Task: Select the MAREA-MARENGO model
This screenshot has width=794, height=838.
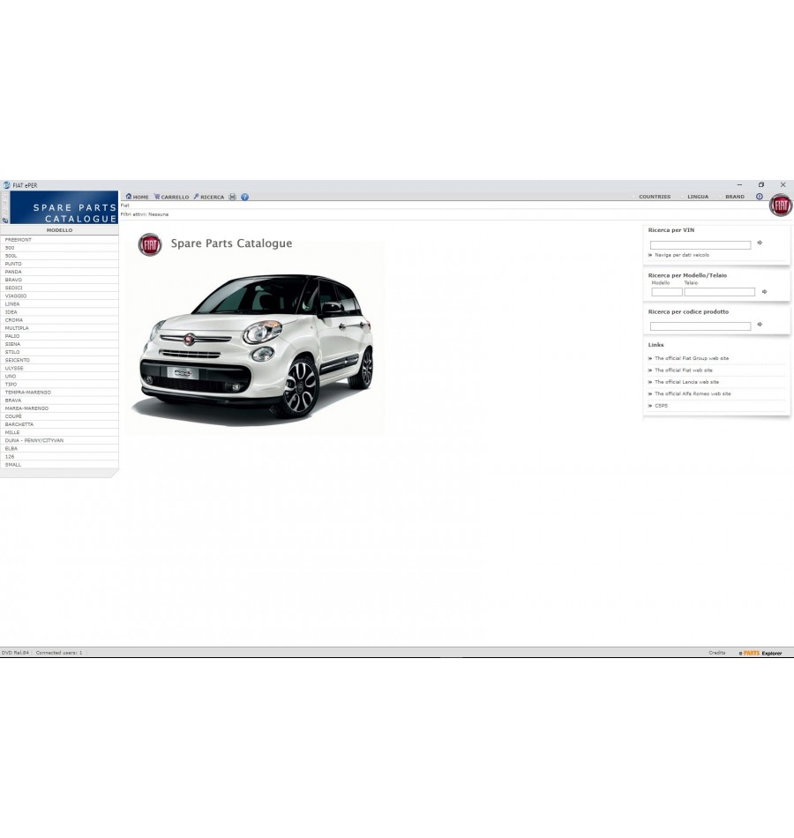Action: (x=59, y=408)
